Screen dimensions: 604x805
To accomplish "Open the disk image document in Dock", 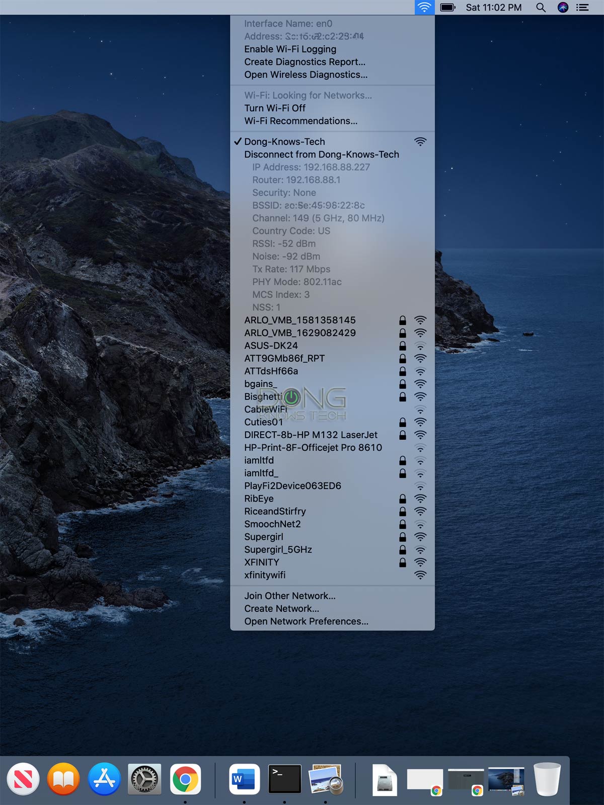I will click(x=385, y=780).
